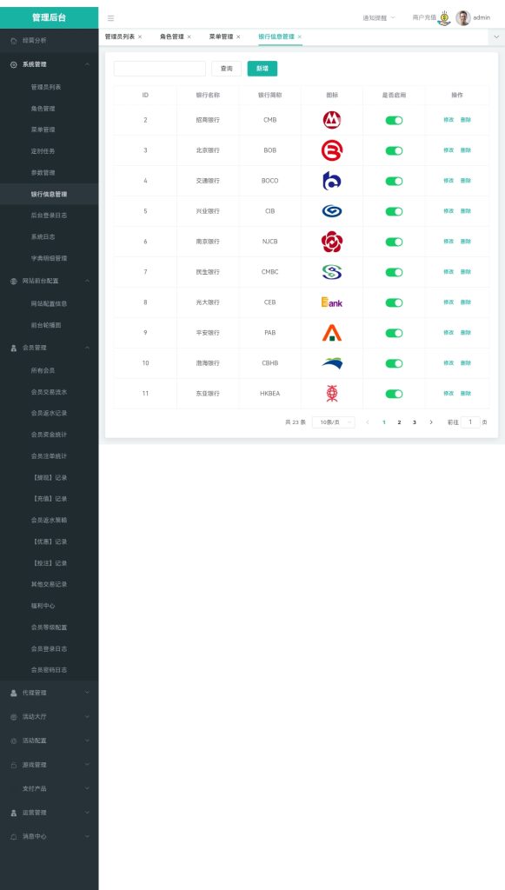Click the 兴业银行 CIB logo
The image size is (505, 890).
click(x=332, y=211)
